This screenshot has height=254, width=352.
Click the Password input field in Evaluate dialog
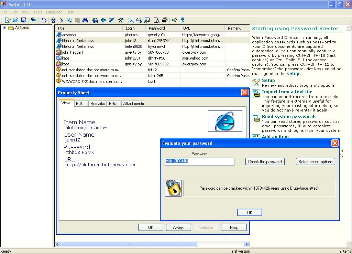[x=200, y=161]
